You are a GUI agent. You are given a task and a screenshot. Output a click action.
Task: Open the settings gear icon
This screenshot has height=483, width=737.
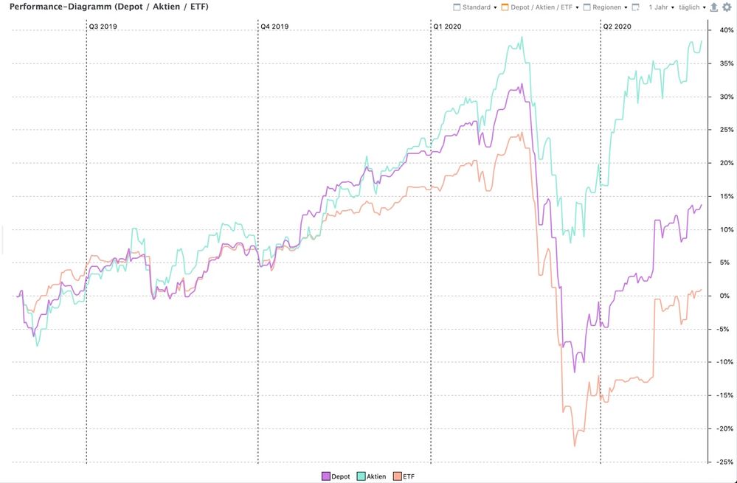coord(727,7)
